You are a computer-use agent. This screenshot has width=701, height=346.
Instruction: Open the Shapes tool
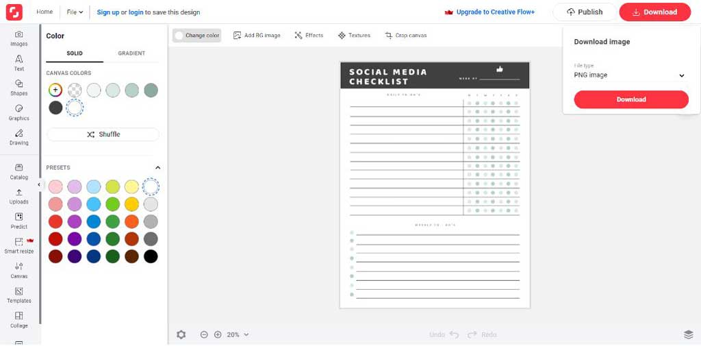[19, 88]
